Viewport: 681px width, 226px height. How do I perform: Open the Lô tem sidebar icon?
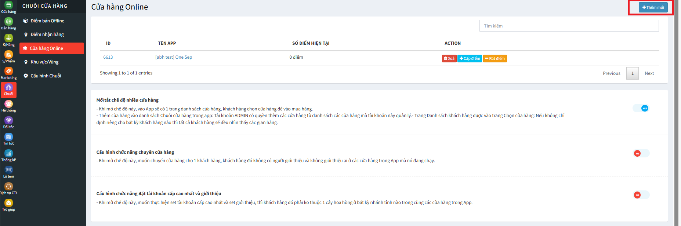click(x=8, y=172)
